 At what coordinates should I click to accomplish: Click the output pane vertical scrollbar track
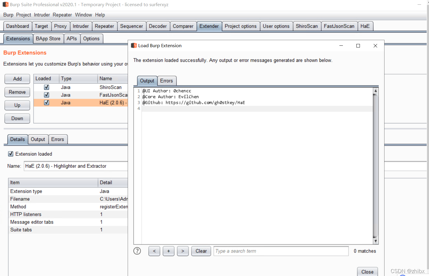(376, 166)
